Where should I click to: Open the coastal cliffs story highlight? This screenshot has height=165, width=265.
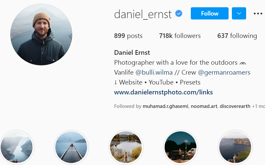click(235, 147)
